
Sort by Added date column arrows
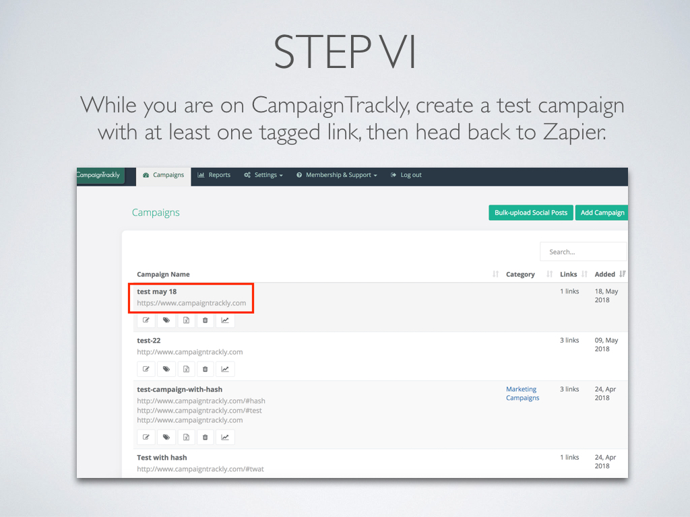tap(622, 275)
